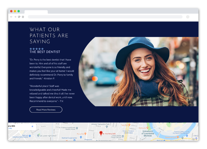Click the Walgreens label on map

coord(88,139)
